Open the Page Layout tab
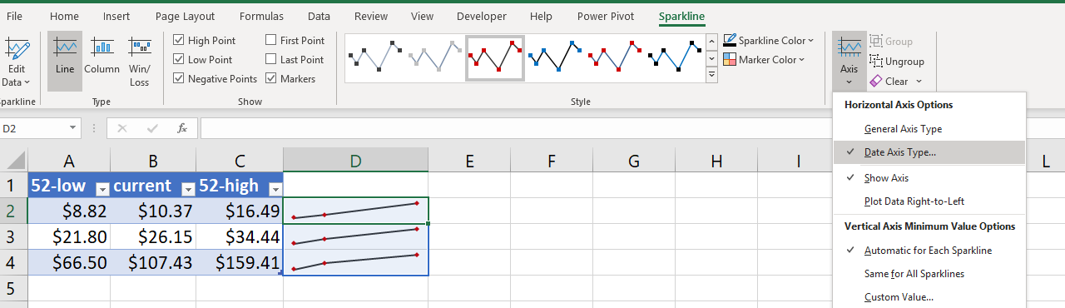This screenshot has width=1065, height=308. coord(185,16)
